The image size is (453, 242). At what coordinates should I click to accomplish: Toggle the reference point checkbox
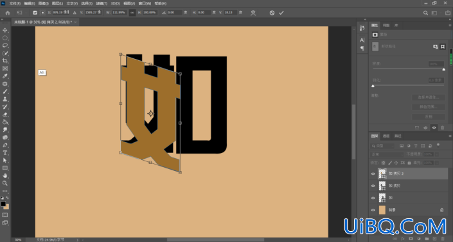(35, 13)
